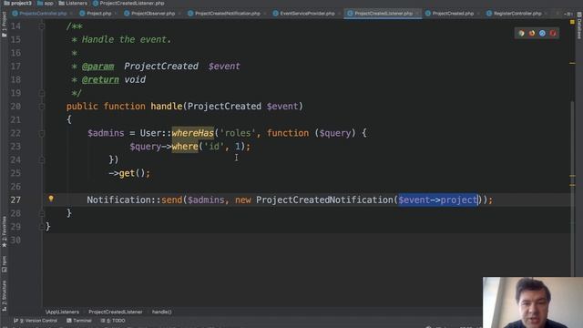Collapse handle function fold at line 20

pyautogui.click(x=41, y=107)
